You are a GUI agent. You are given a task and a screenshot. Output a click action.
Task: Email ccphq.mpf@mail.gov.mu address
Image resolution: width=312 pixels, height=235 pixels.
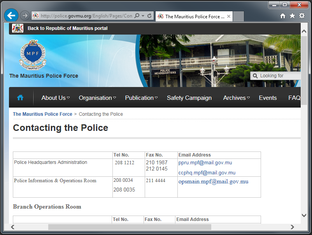click(x=207, y=172)
